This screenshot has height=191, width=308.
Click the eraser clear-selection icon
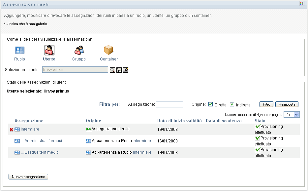pyautogui.click(x=126, y=70)
